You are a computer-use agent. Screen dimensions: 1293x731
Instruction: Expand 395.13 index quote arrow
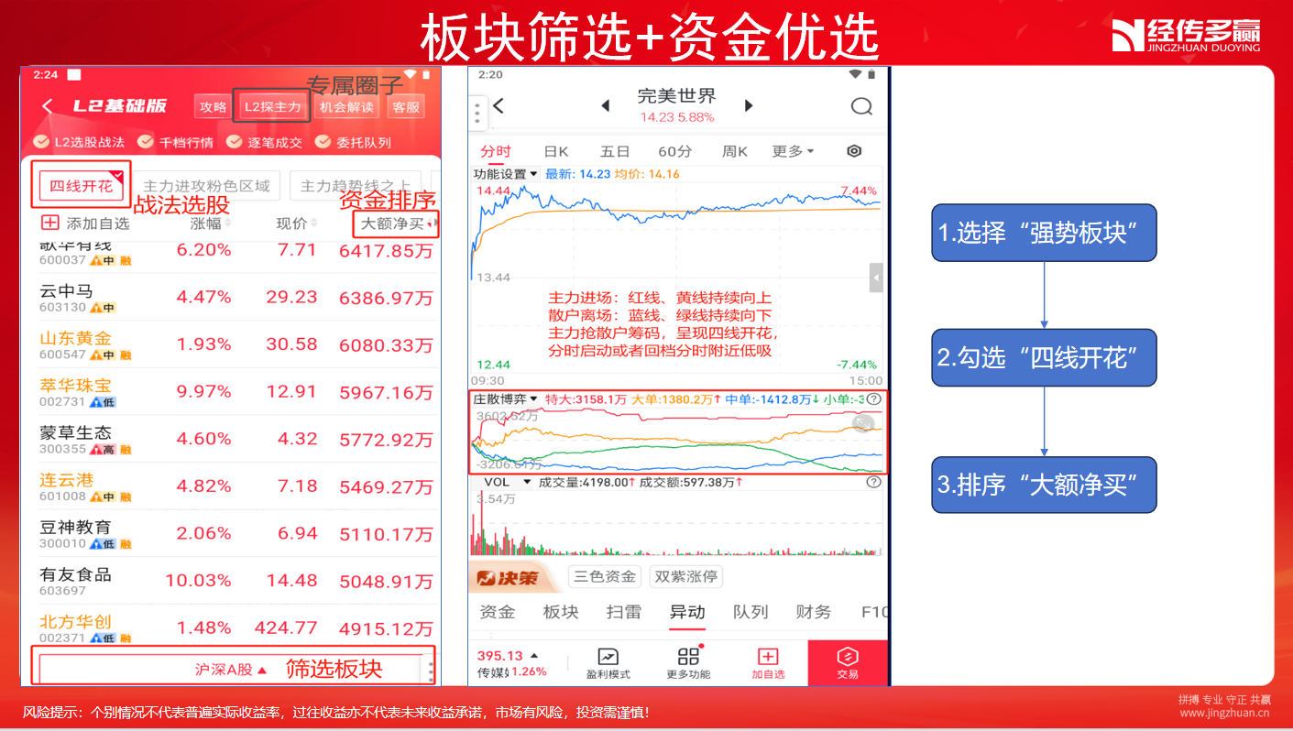tap(535, 655)
